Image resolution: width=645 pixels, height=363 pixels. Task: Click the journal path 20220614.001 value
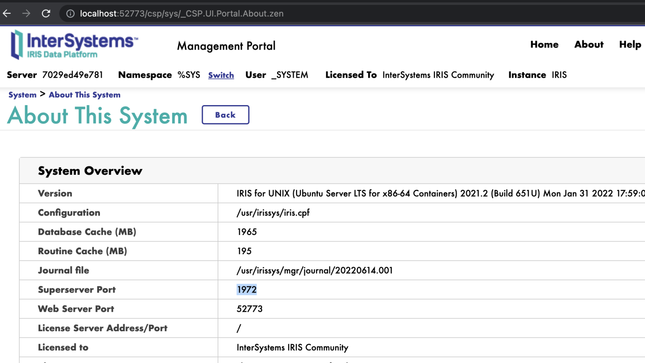315,270
